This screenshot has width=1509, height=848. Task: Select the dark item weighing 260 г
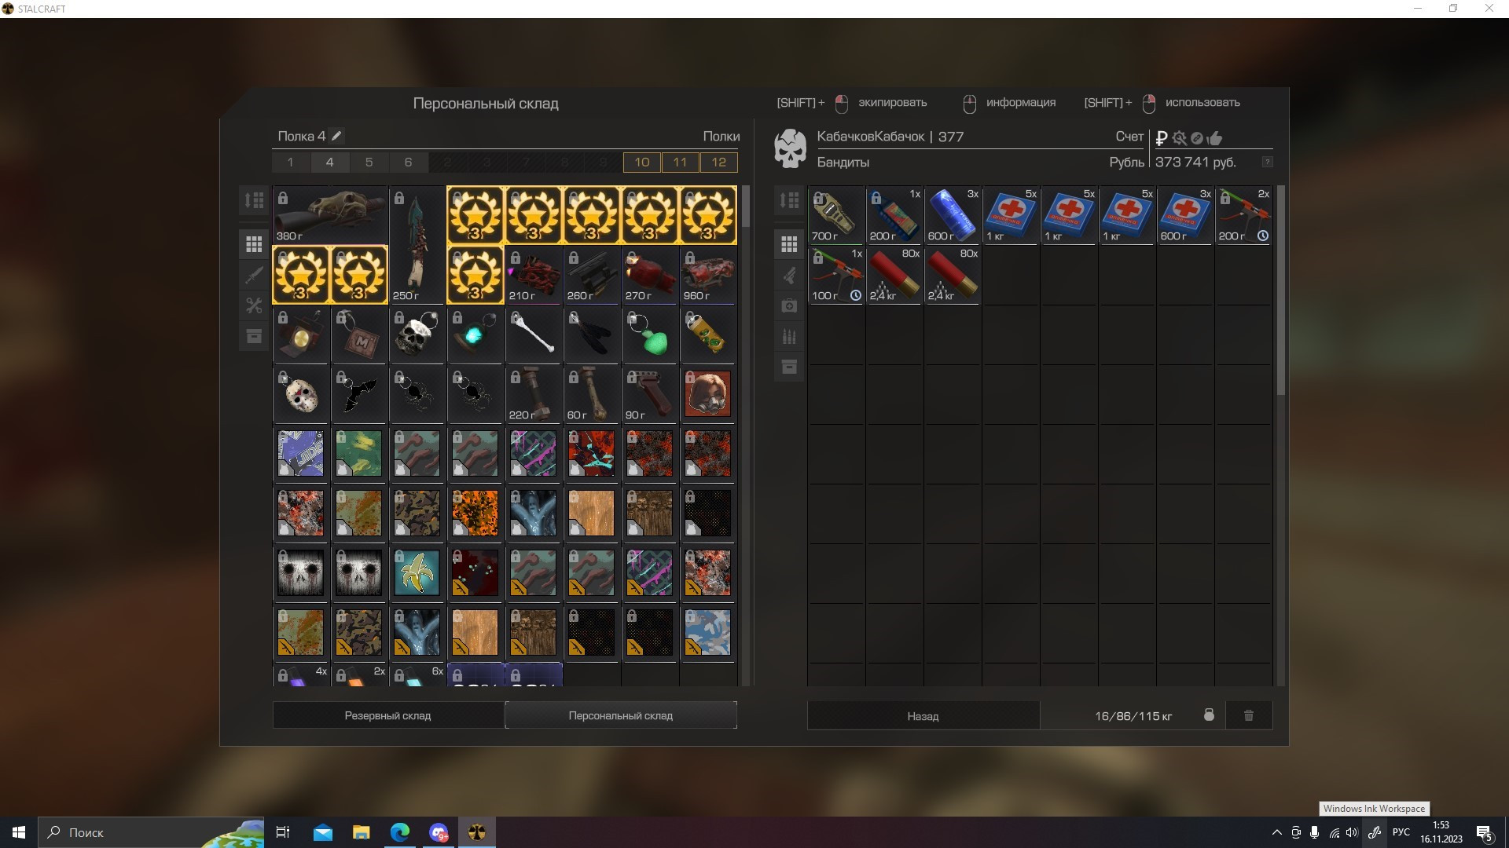592,275
